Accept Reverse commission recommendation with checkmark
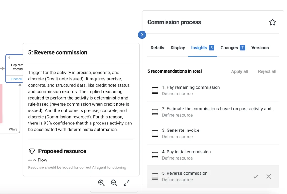Screen dimensions: 287x194 pos(256,176)
